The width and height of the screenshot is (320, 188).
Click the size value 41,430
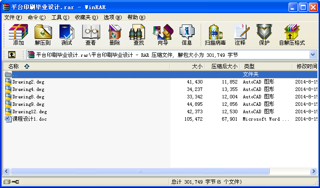195,82
